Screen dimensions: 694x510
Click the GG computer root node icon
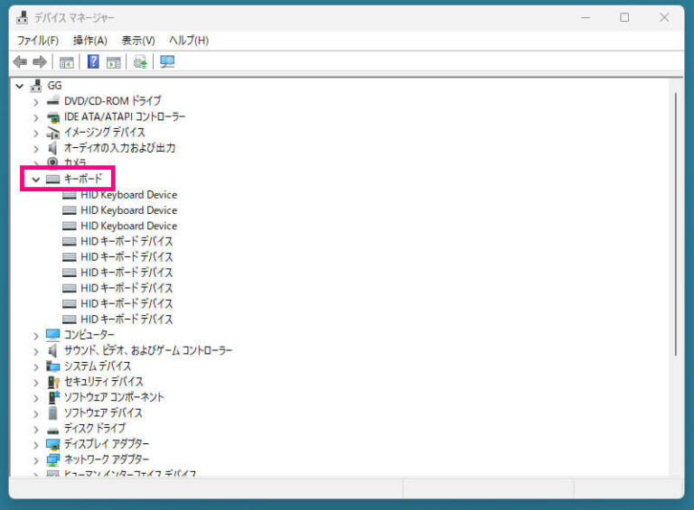click(x=36, y=86)
